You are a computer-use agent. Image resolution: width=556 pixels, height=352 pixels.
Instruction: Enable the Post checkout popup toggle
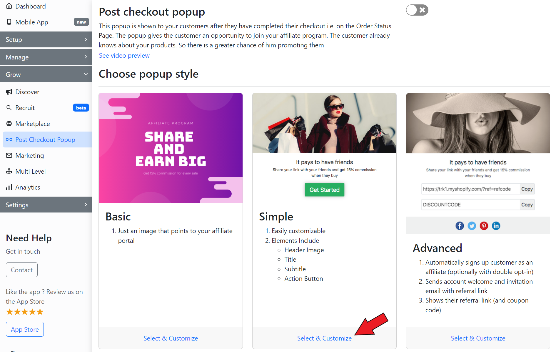coord(417,10)
